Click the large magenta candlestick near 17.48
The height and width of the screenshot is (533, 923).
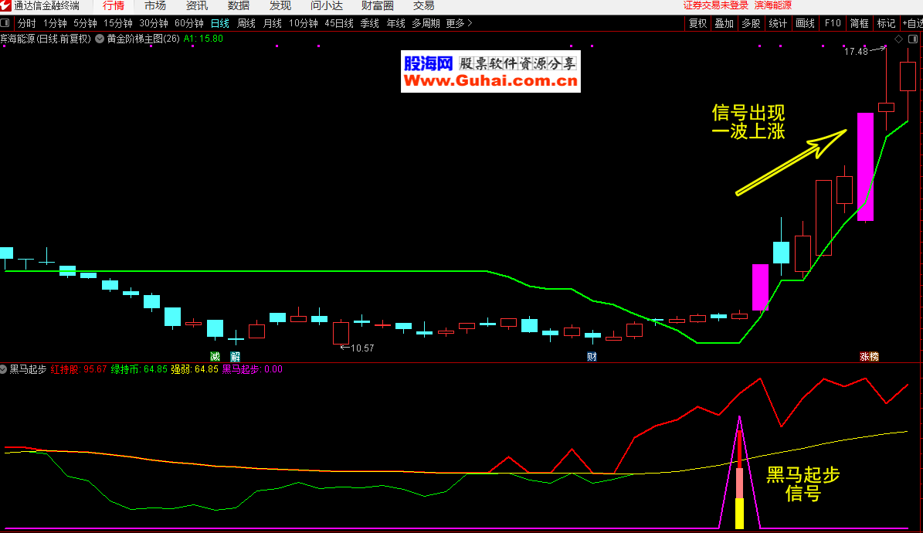point(865,167)
